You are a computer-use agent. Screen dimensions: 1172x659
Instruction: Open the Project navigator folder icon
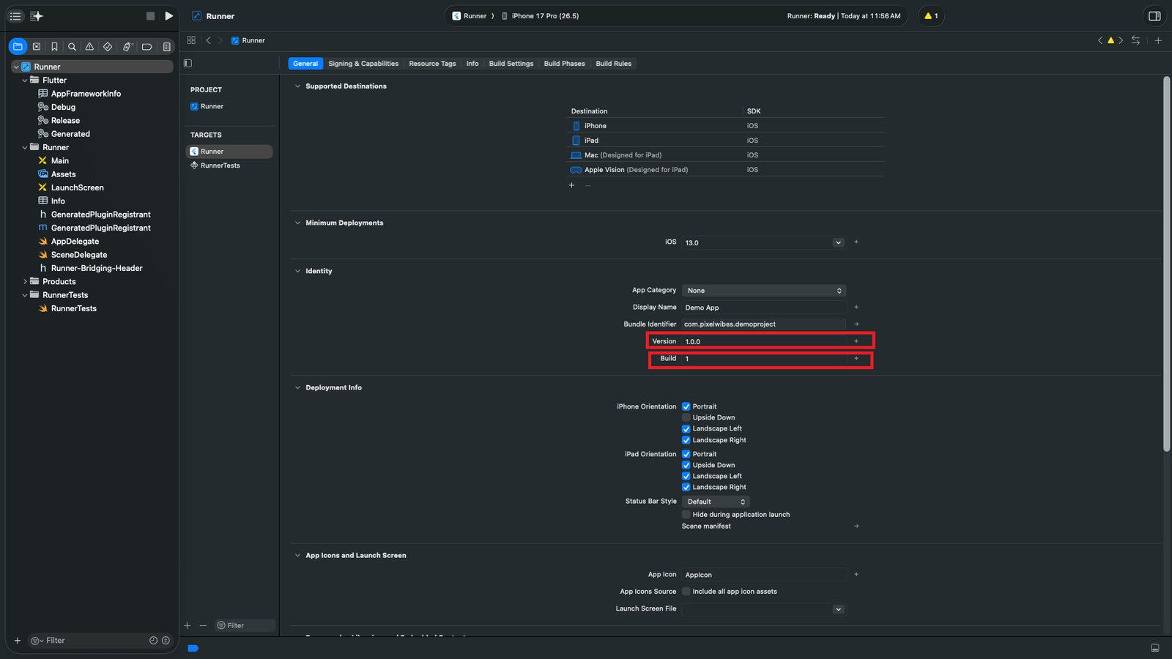pyautogui.click(x=18, y=46)
